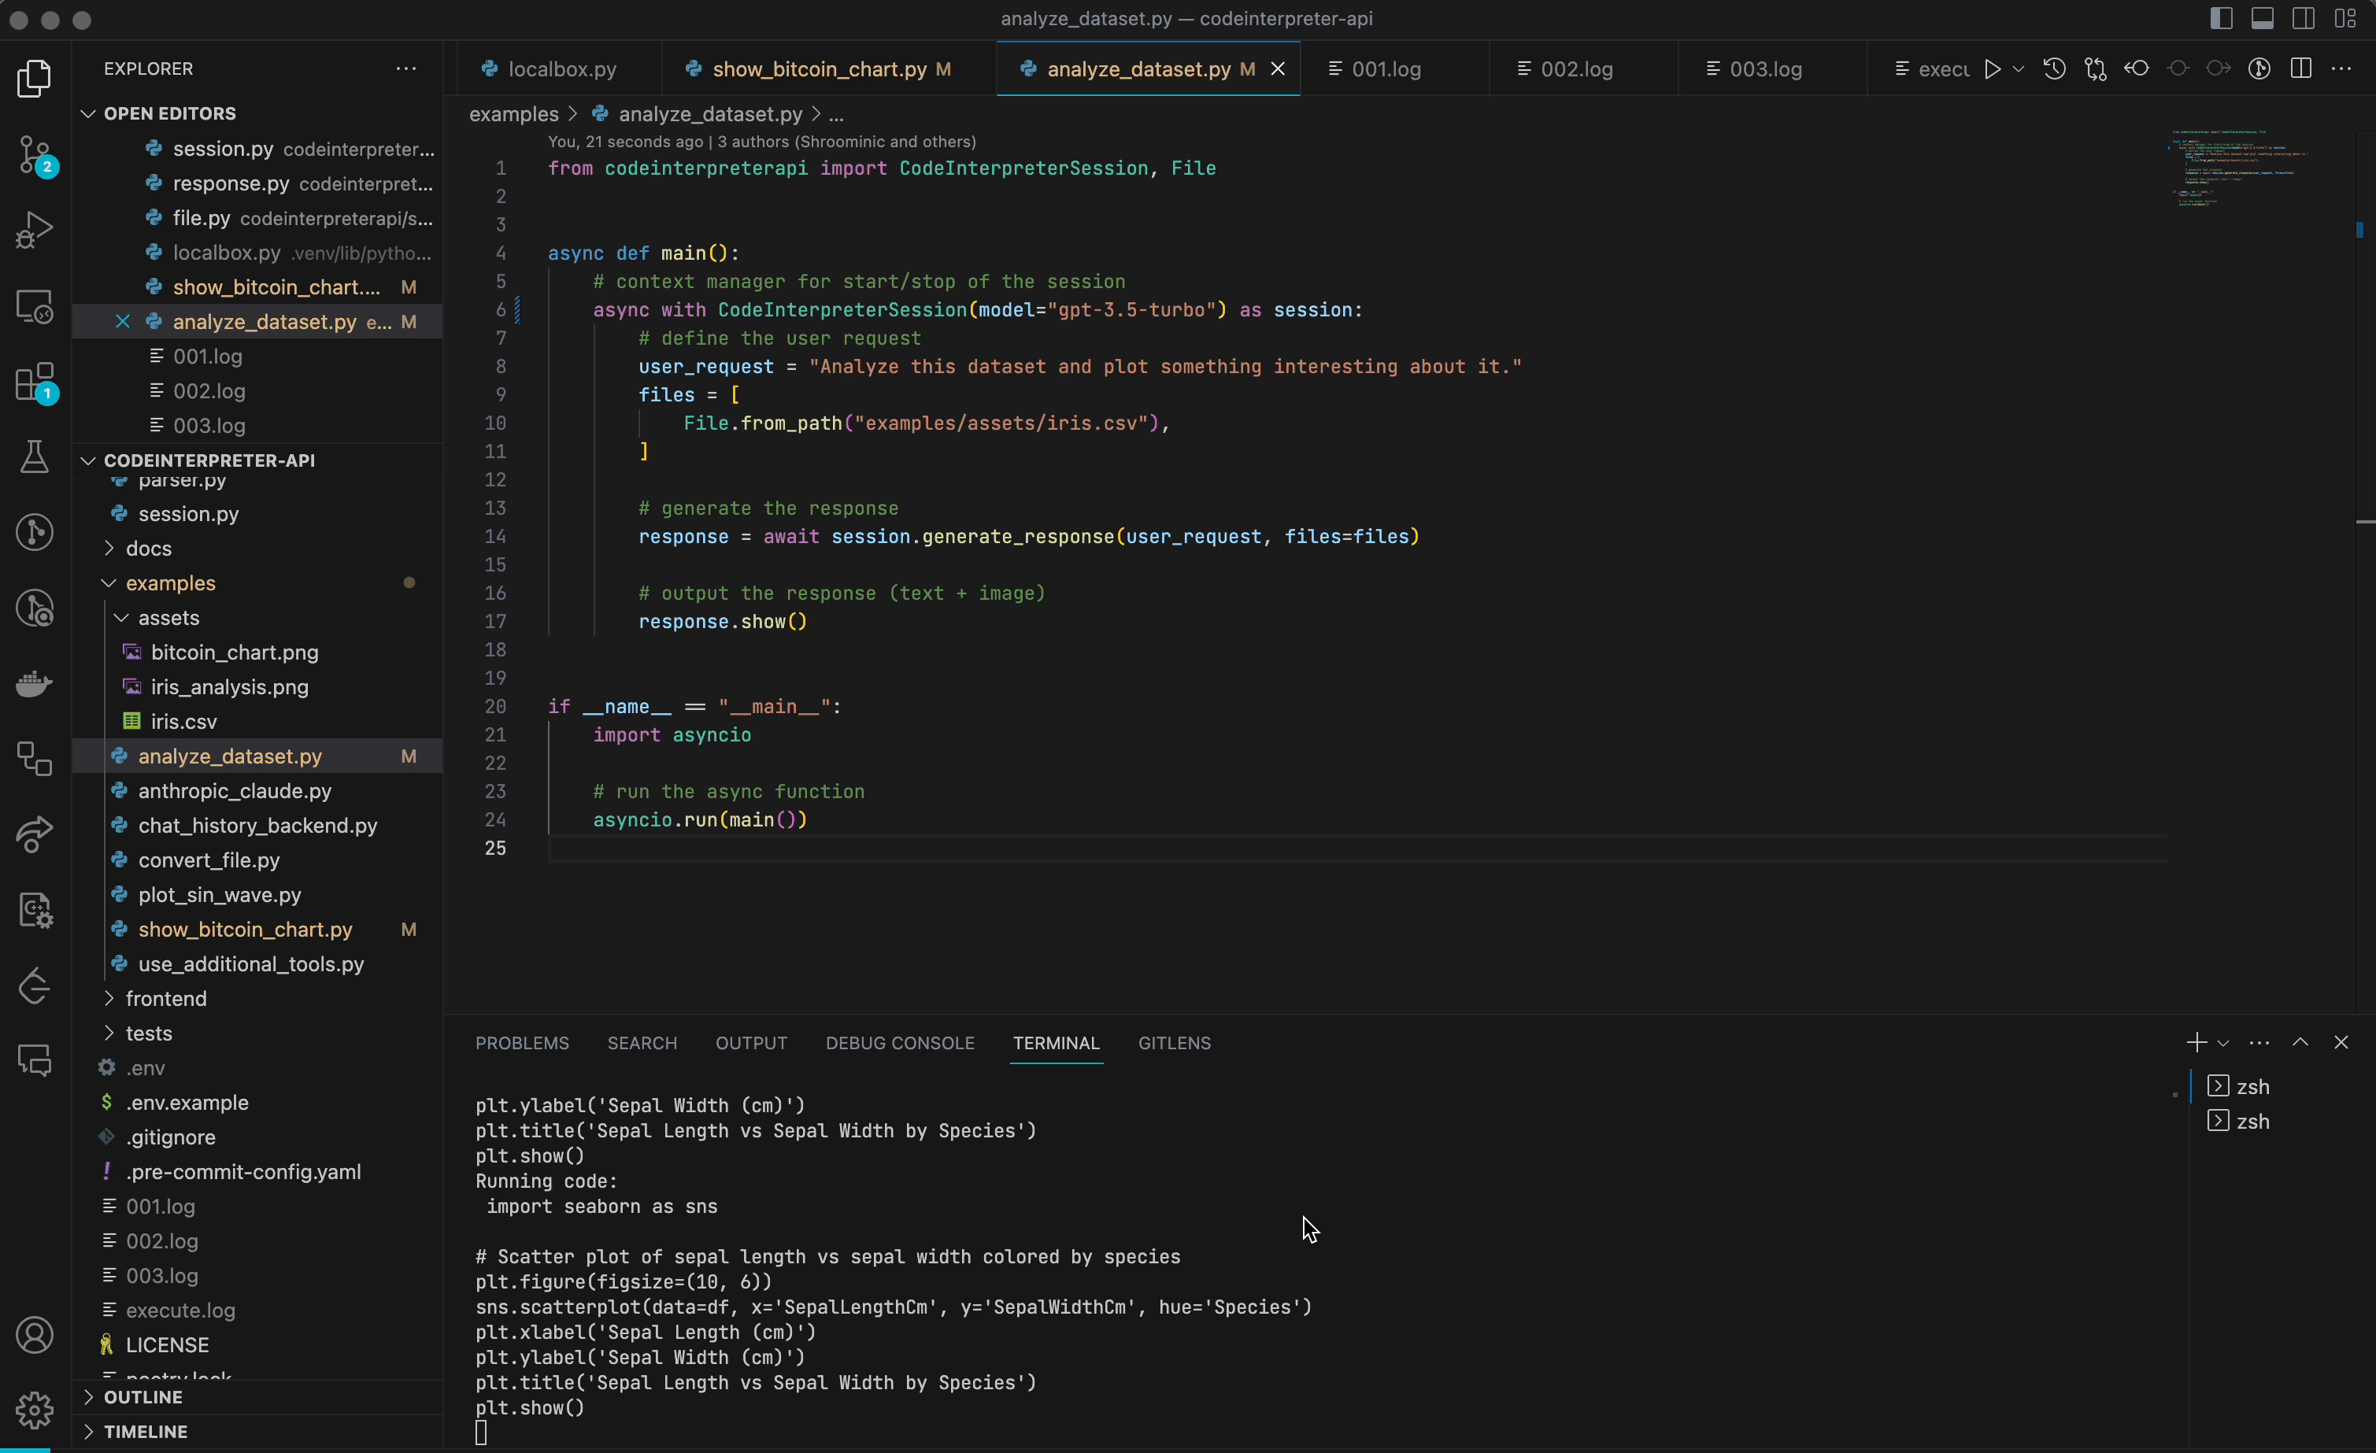The image size is (2376, 1453).
Task: Click the Accounts icon
Action: coord(35,1336)
